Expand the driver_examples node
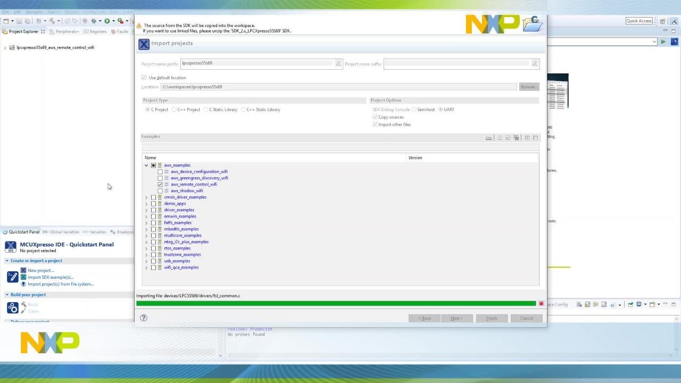 146,210
